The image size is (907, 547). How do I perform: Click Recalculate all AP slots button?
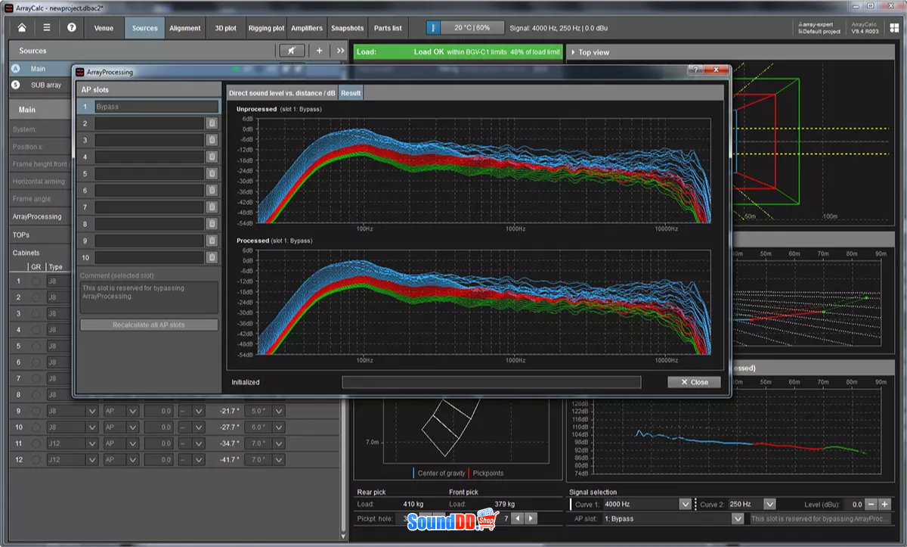point(149,325)
